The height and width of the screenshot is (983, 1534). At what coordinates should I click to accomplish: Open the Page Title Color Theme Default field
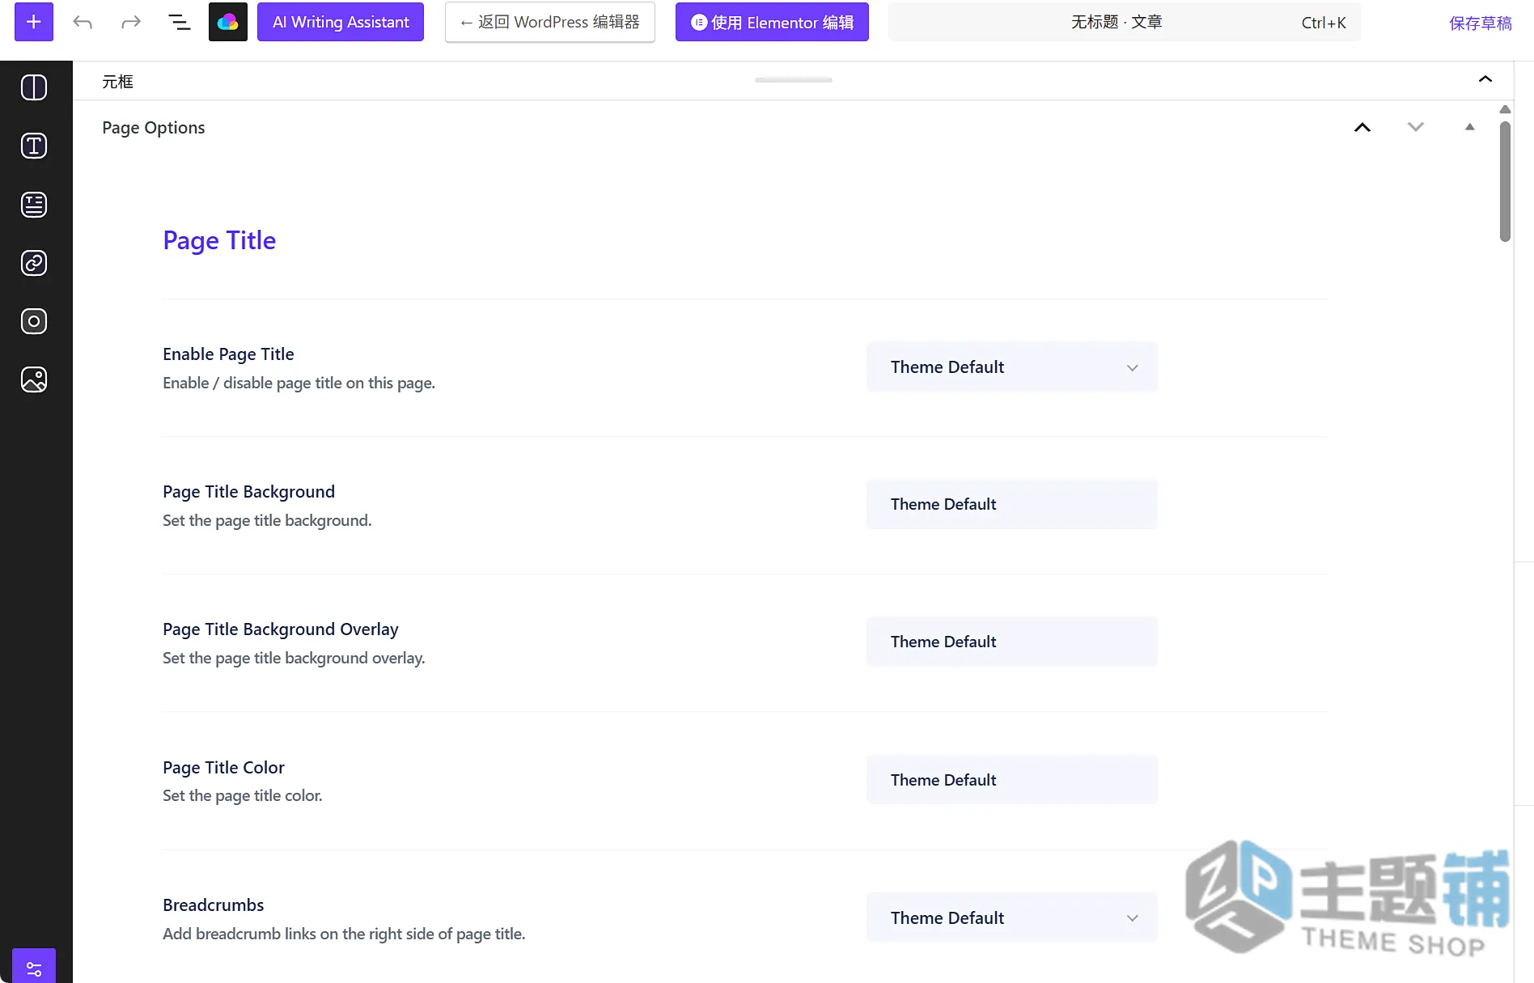click(x=1011, y=780)
